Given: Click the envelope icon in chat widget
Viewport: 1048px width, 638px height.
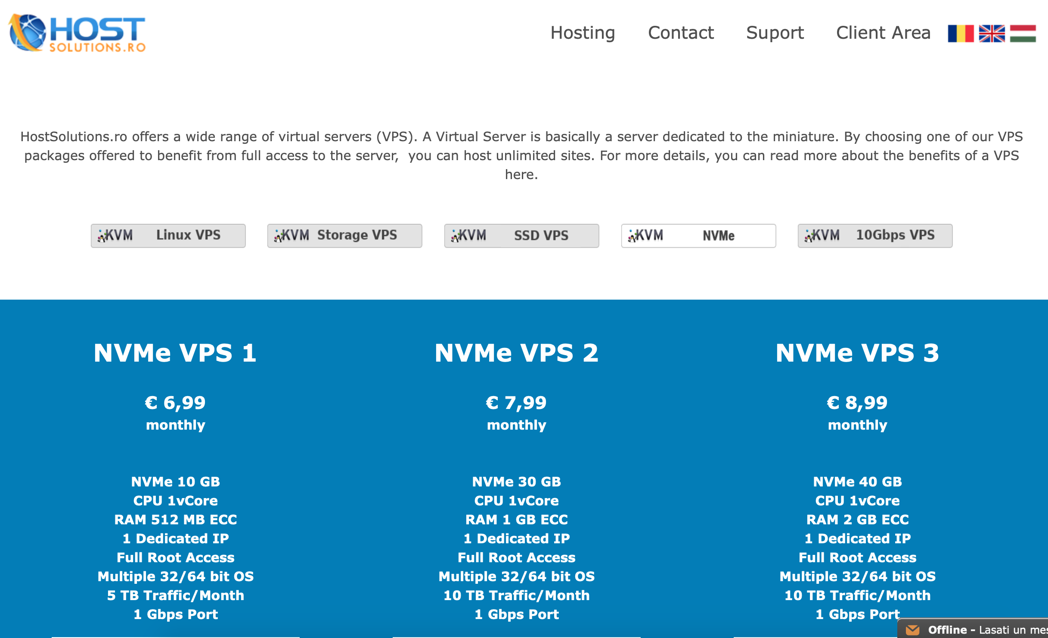Looking at the screenshot, I should [912, 630].
